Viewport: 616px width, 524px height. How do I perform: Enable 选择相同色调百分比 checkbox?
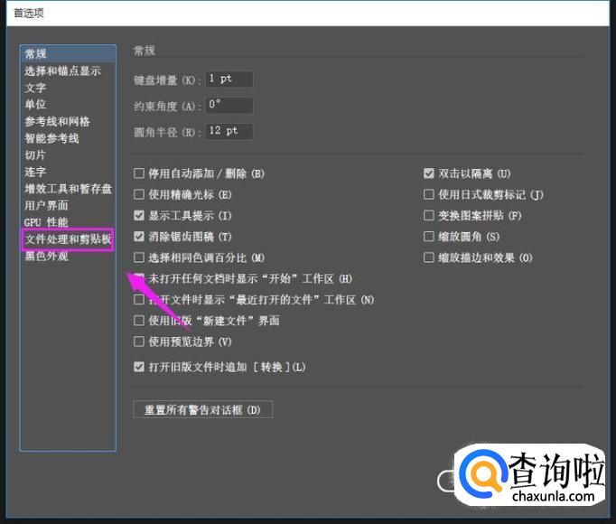[x=139, y=257]
